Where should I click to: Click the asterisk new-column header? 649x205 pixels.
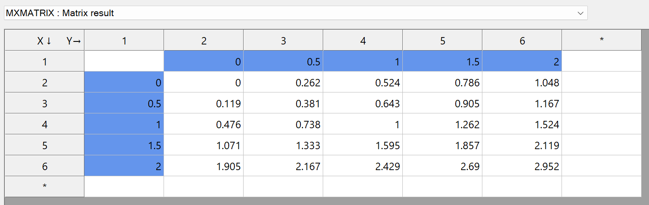click(x=602, y=41)
